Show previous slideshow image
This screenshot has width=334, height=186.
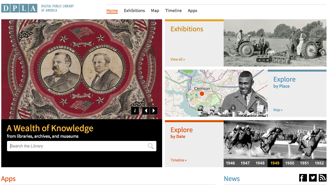(146, 111)
